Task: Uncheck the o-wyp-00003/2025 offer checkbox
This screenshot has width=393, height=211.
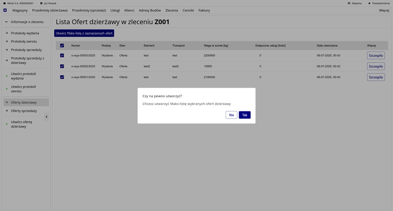Action: click(x=62, y=56)
